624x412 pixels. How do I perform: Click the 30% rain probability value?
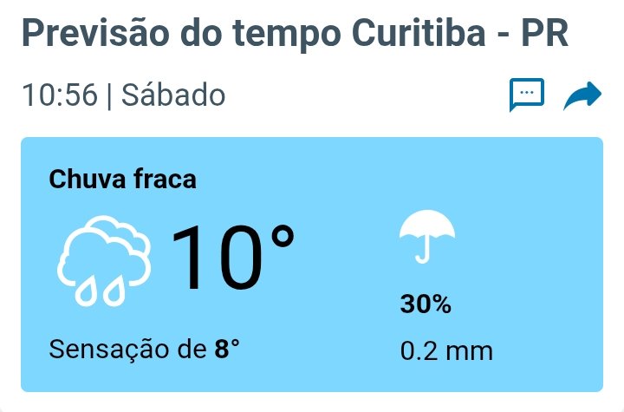tap(426, 304)
